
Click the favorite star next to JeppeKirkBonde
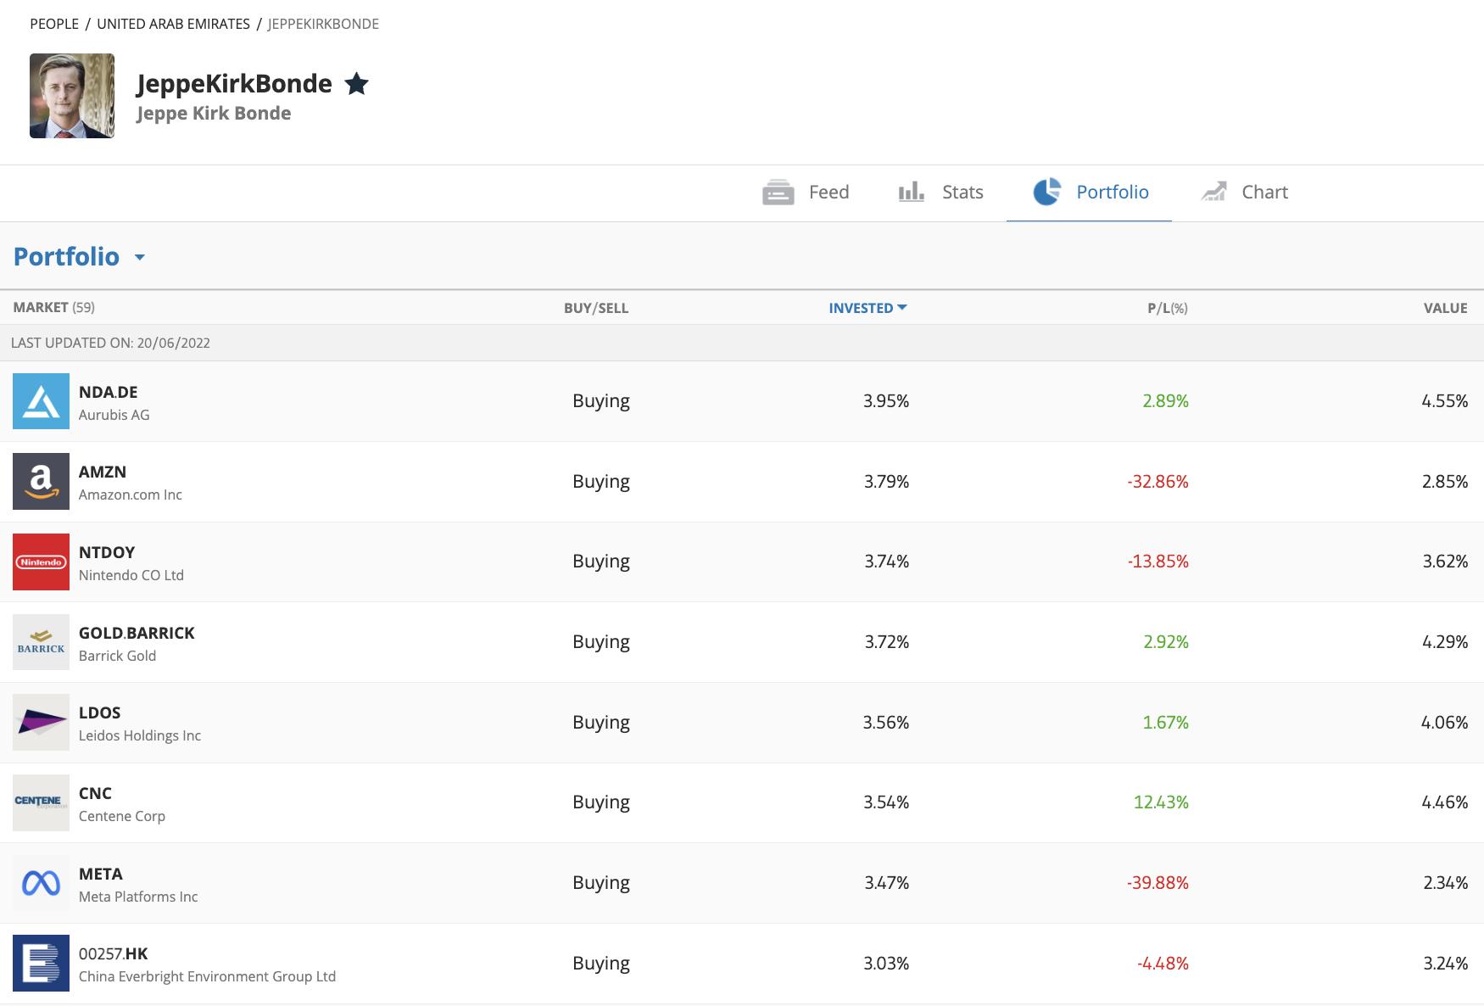point(357,84)
